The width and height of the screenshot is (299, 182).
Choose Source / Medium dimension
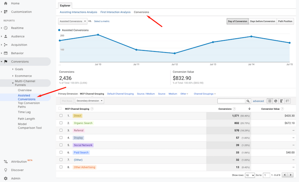point(146,94)
